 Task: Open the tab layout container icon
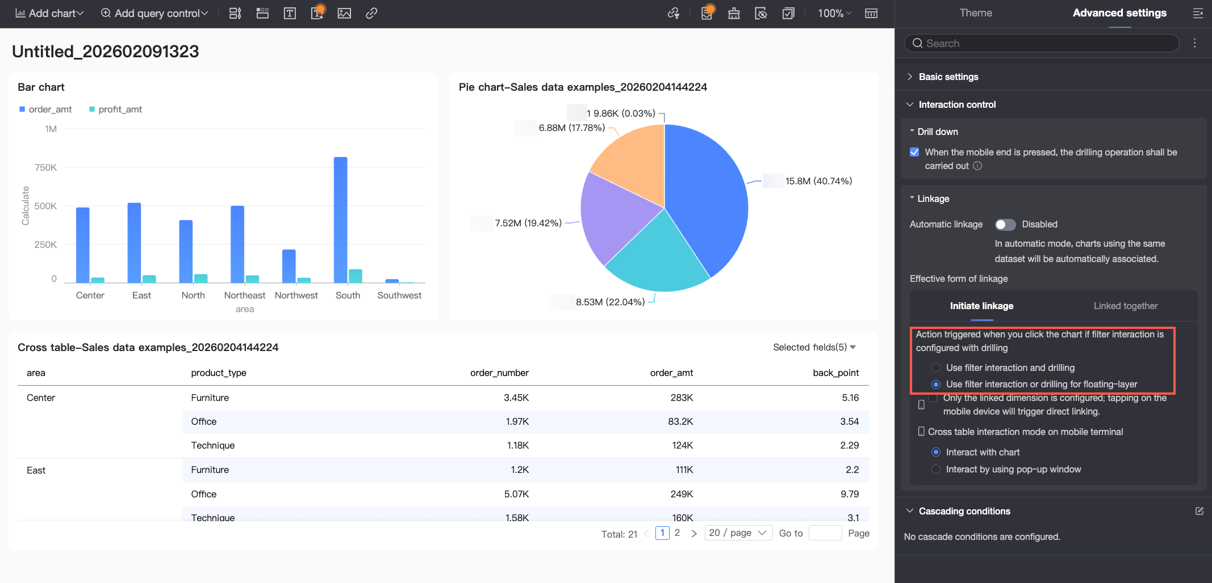click(262, 13)
